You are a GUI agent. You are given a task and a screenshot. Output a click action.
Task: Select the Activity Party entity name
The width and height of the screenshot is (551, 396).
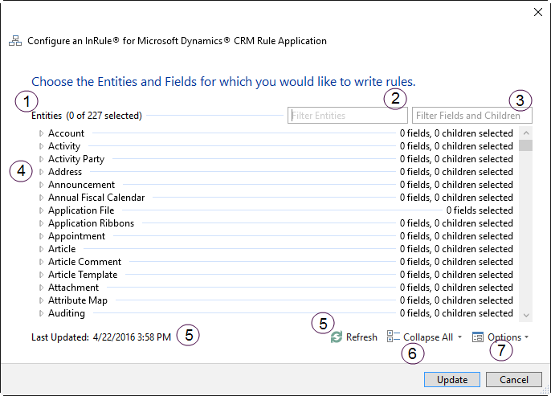[76, 159]
